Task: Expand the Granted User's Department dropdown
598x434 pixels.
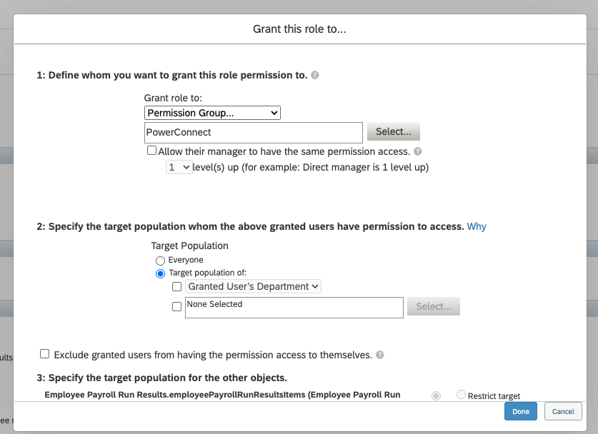Action: [254, 286]
